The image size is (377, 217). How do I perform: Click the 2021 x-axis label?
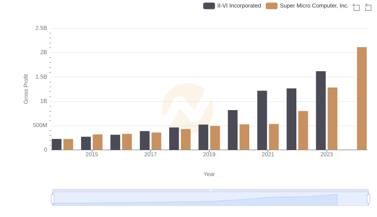268,154
